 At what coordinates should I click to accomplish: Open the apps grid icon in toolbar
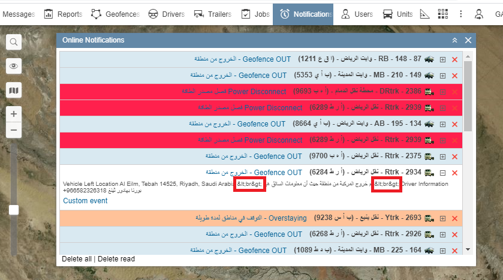[x=442, y=14]
